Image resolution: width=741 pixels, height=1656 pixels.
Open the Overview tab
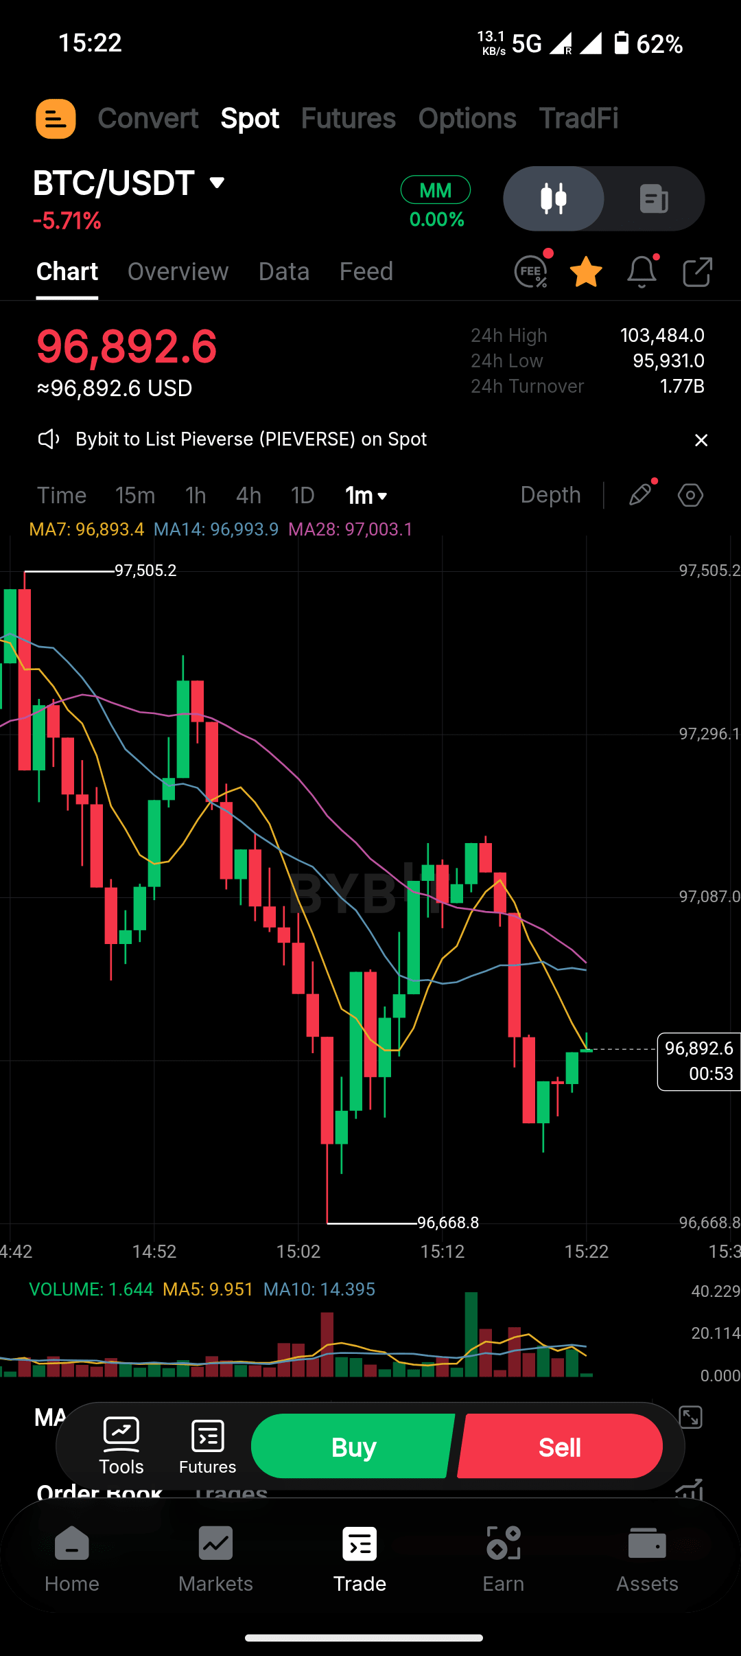(x=178, y=272)
